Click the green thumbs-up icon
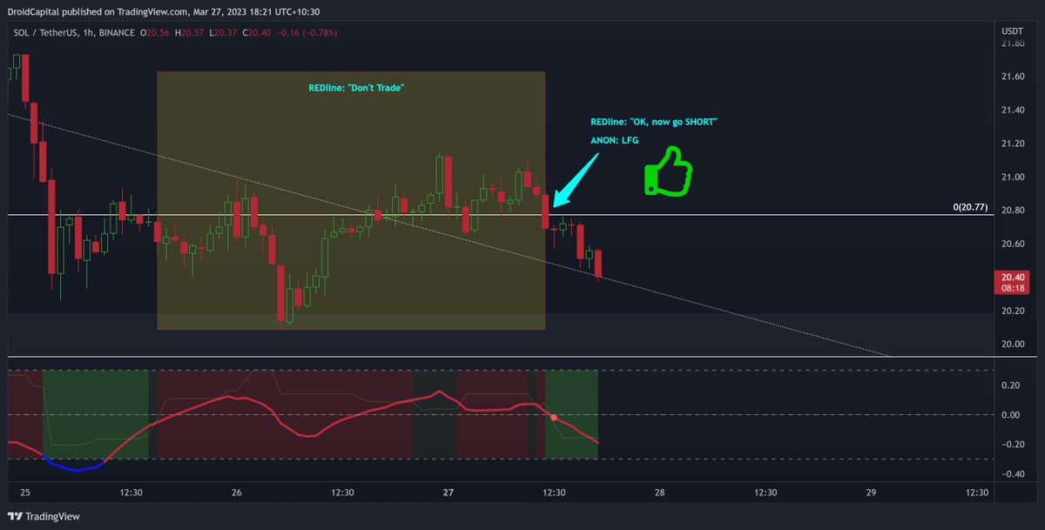Screen dimensions: 1045x530 coord(668,171)
